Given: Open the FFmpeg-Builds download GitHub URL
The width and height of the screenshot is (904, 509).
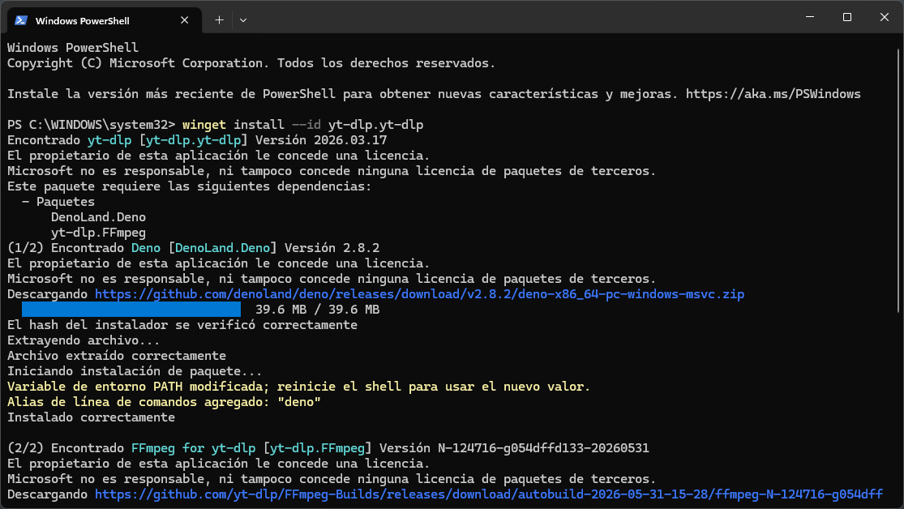Looking at the screenshot, I should click(x=489, y=494).
